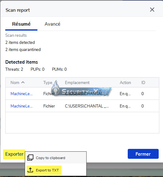
Task: Open the Exporter dropdown
Action: pyautogui.click(x=14, y=154)
